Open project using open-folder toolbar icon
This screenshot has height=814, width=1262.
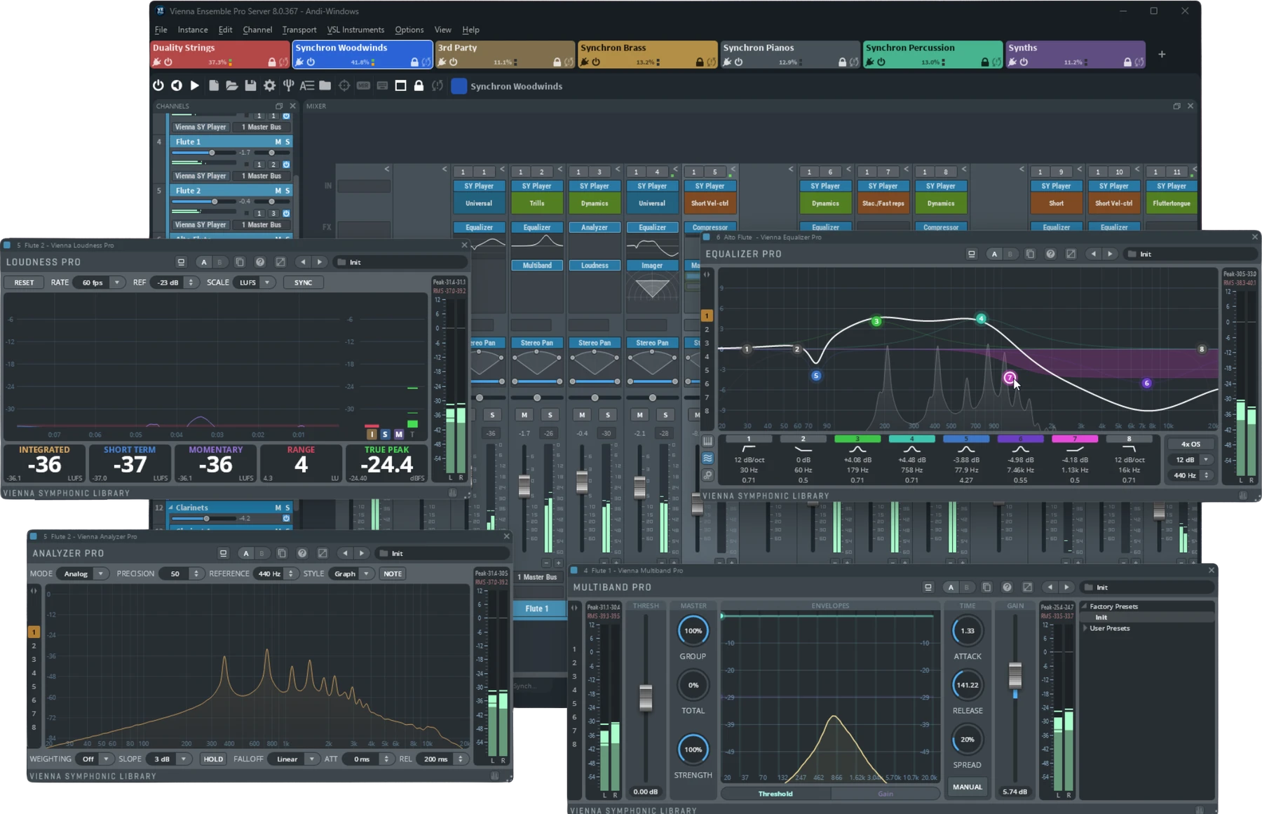pyautogui.click(x=232, y=86)
